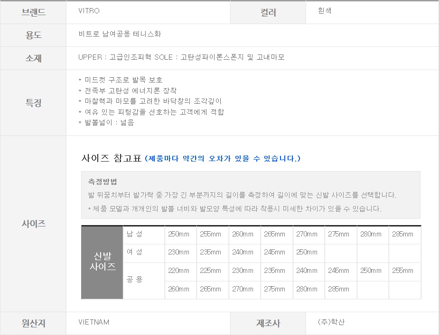Viewport: 439px width, 335px height.
Task: Click the 브랜드 header cell
Action: (33, 12)
